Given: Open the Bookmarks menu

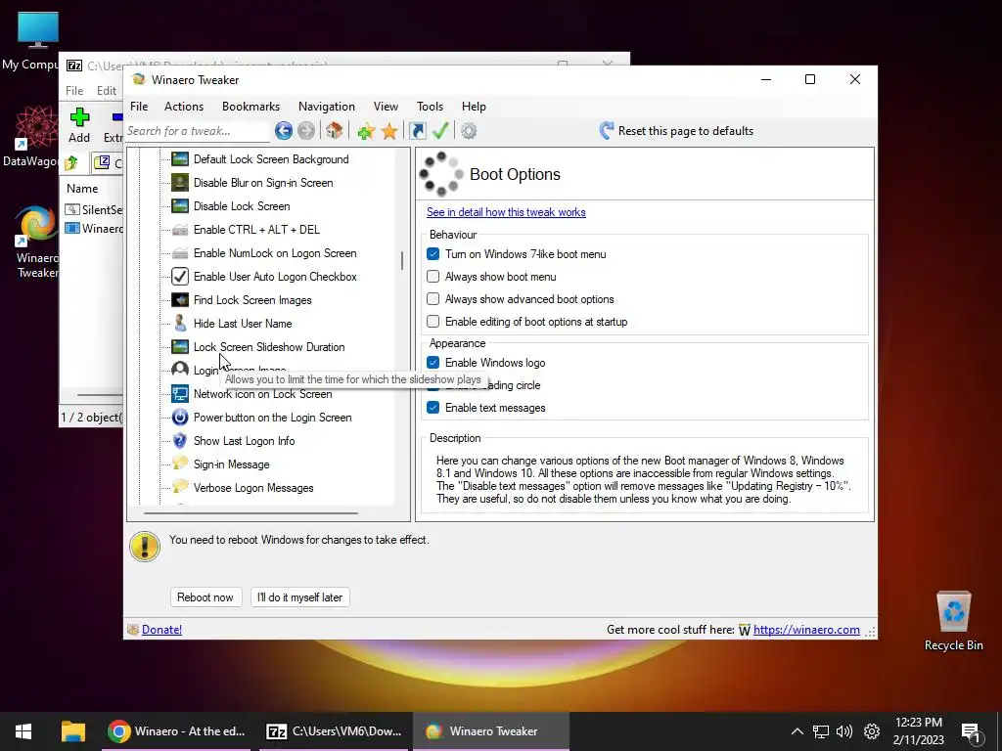Looking at the screenshot, I should tap(250, 107).
